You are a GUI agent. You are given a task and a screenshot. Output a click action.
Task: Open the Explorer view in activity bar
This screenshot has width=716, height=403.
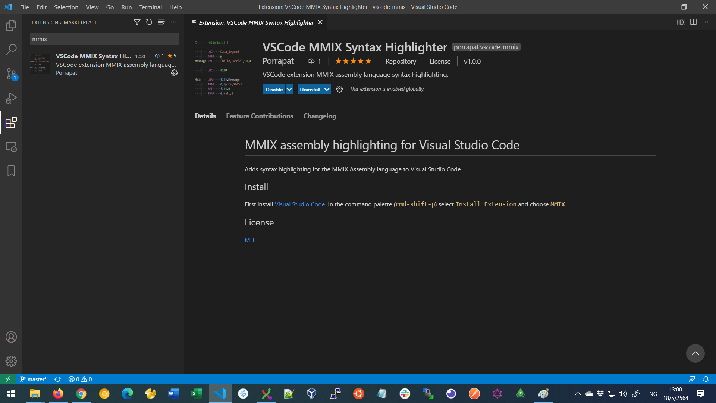tap(11, 25)
